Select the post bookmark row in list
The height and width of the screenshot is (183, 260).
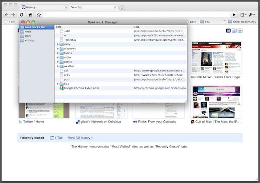121,79
